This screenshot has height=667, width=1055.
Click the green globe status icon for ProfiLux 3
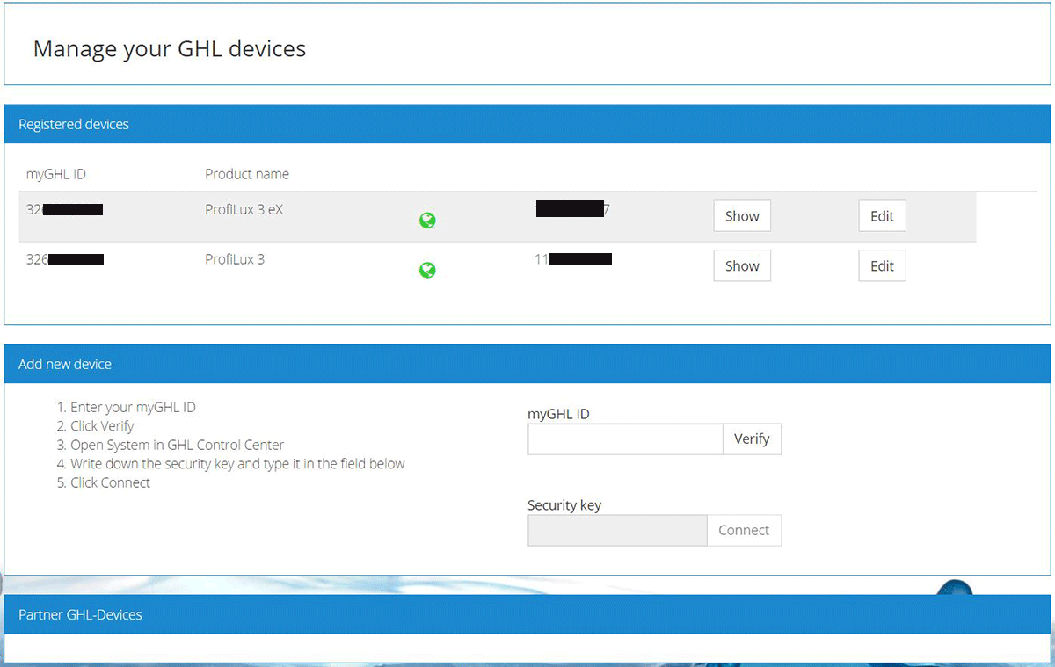tap(427, 271)
